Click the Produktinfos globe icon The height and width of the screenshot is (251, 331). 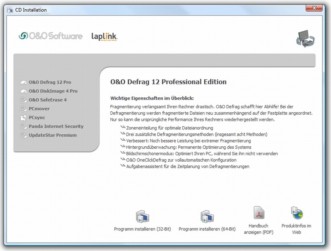click(x=297, y=213)
